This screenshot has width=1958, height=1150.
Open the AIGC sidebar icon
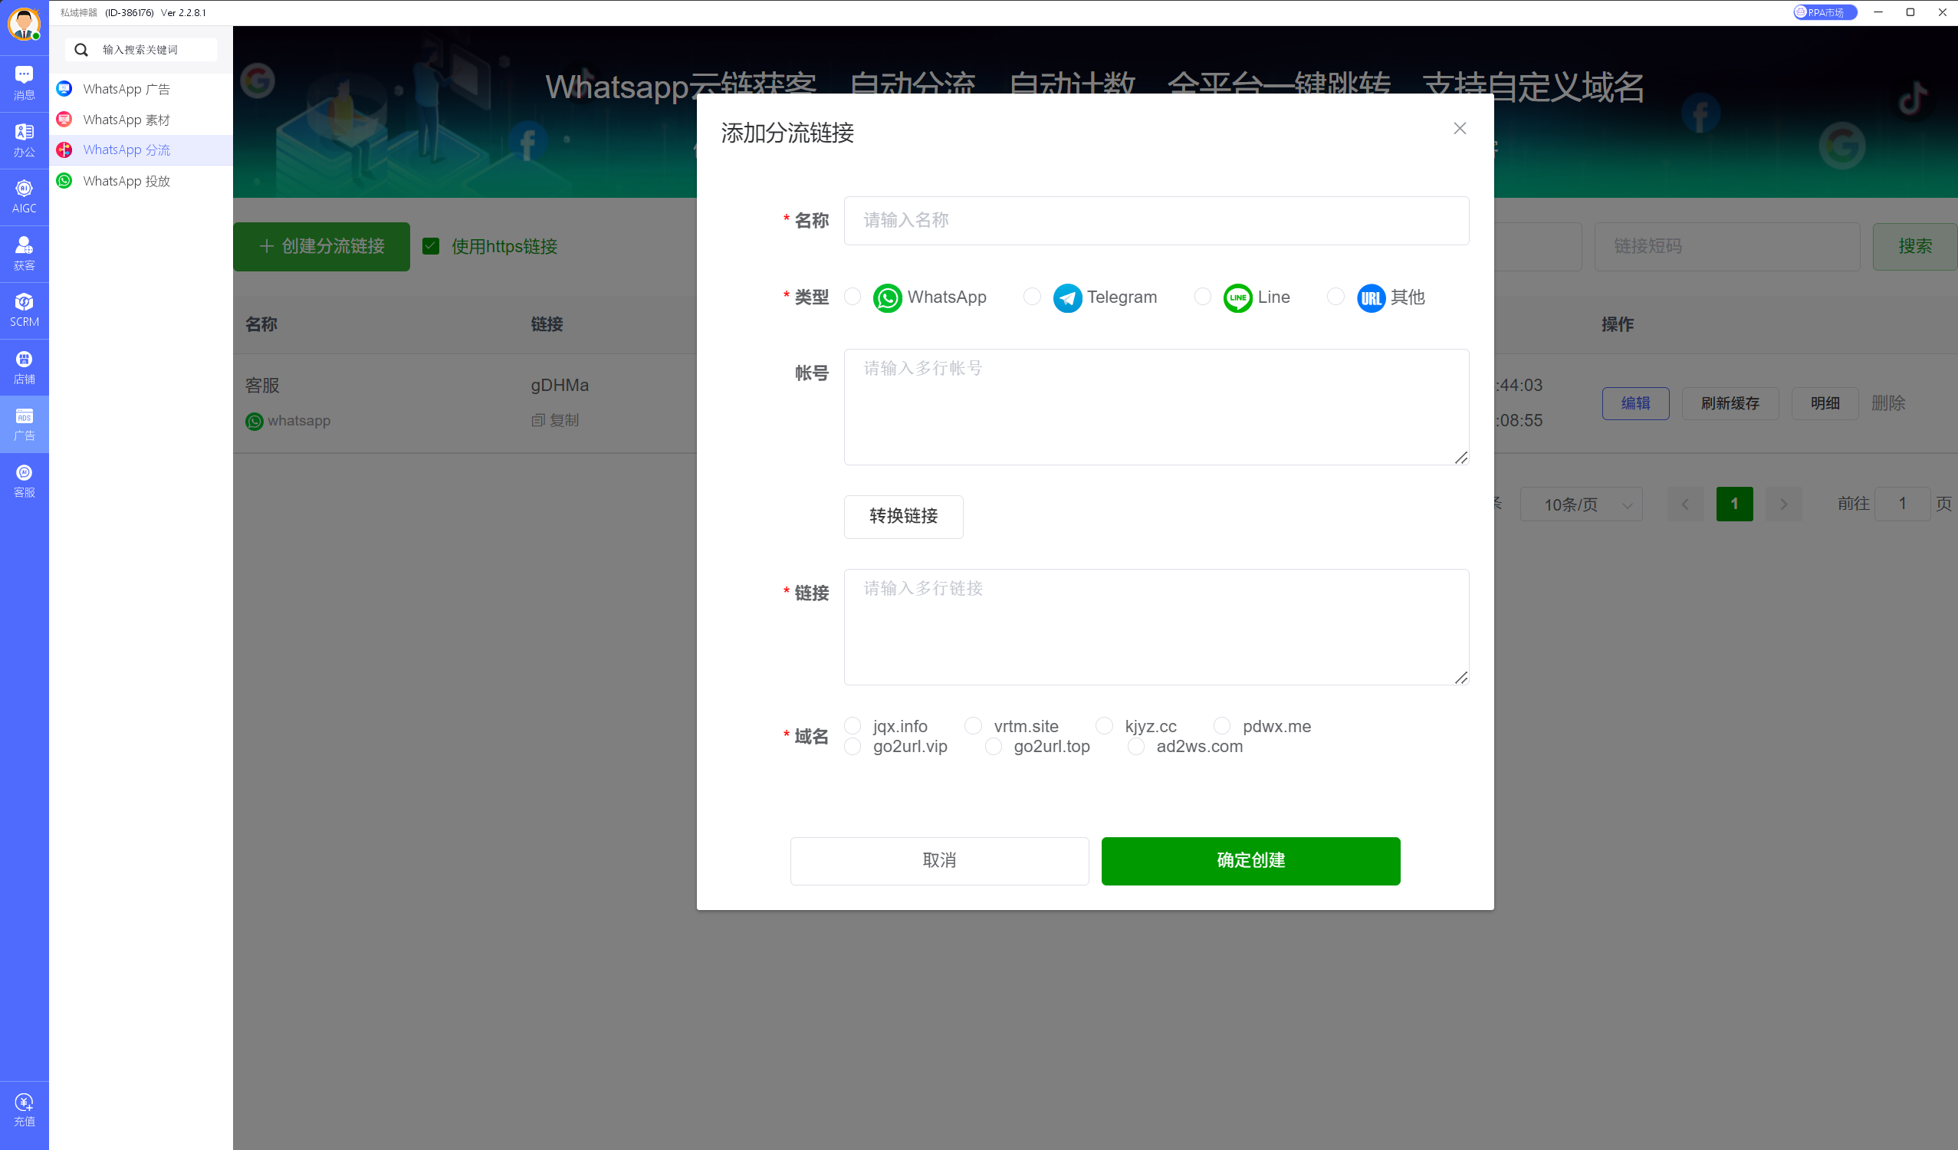tap(24, 196)
